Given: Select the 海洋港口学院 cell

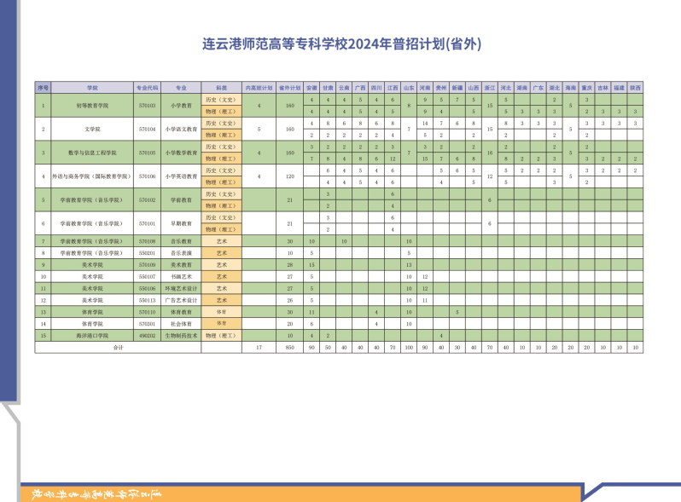Looking at the screenshot, I should pos(92,336).
